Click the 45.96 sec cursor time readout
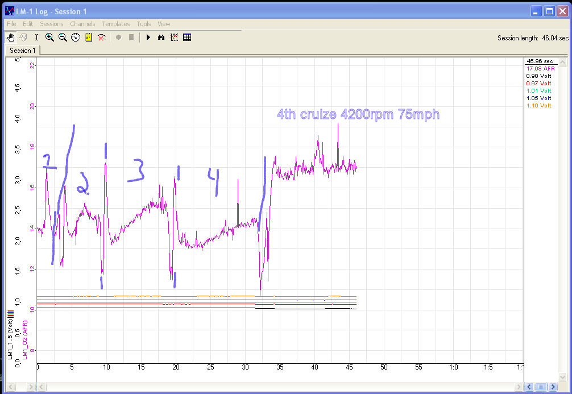 pos(540,61)
